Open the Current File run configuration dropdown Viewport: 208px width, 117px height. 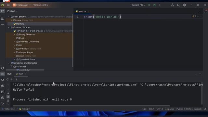138,5
